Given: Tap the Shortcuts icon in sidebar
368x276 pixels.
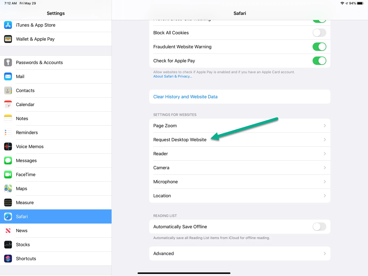Looking at the screenshot, I should [8, 259].
